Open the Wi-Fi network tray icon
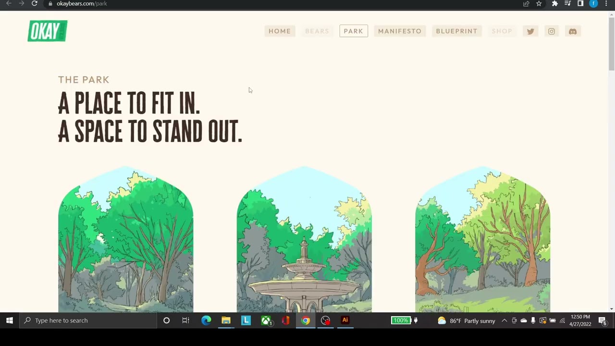The image size is (615, 346). pyautogui.click(x=562, y=321)
